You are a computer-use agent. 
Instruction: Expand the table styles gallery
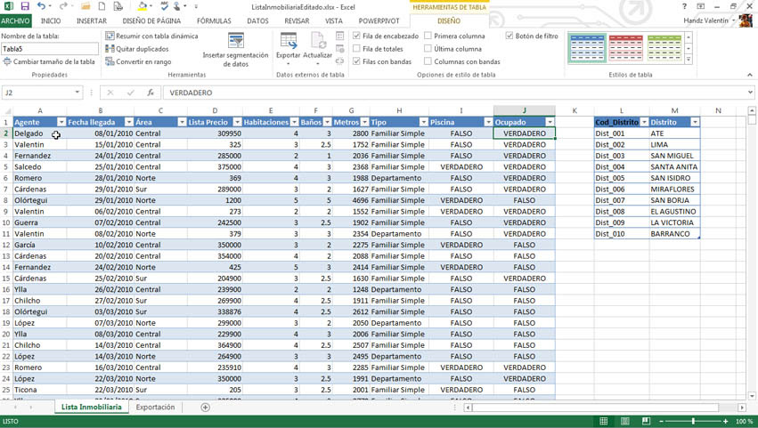[689, 61]
